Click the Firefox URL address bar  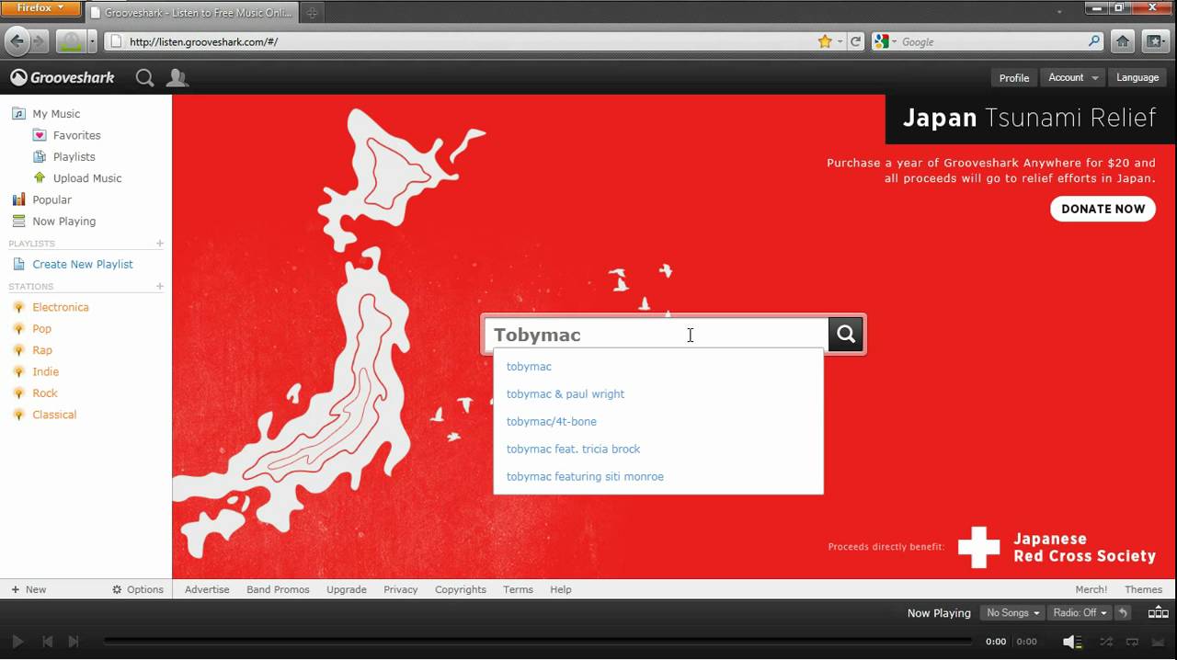(460, 41)
